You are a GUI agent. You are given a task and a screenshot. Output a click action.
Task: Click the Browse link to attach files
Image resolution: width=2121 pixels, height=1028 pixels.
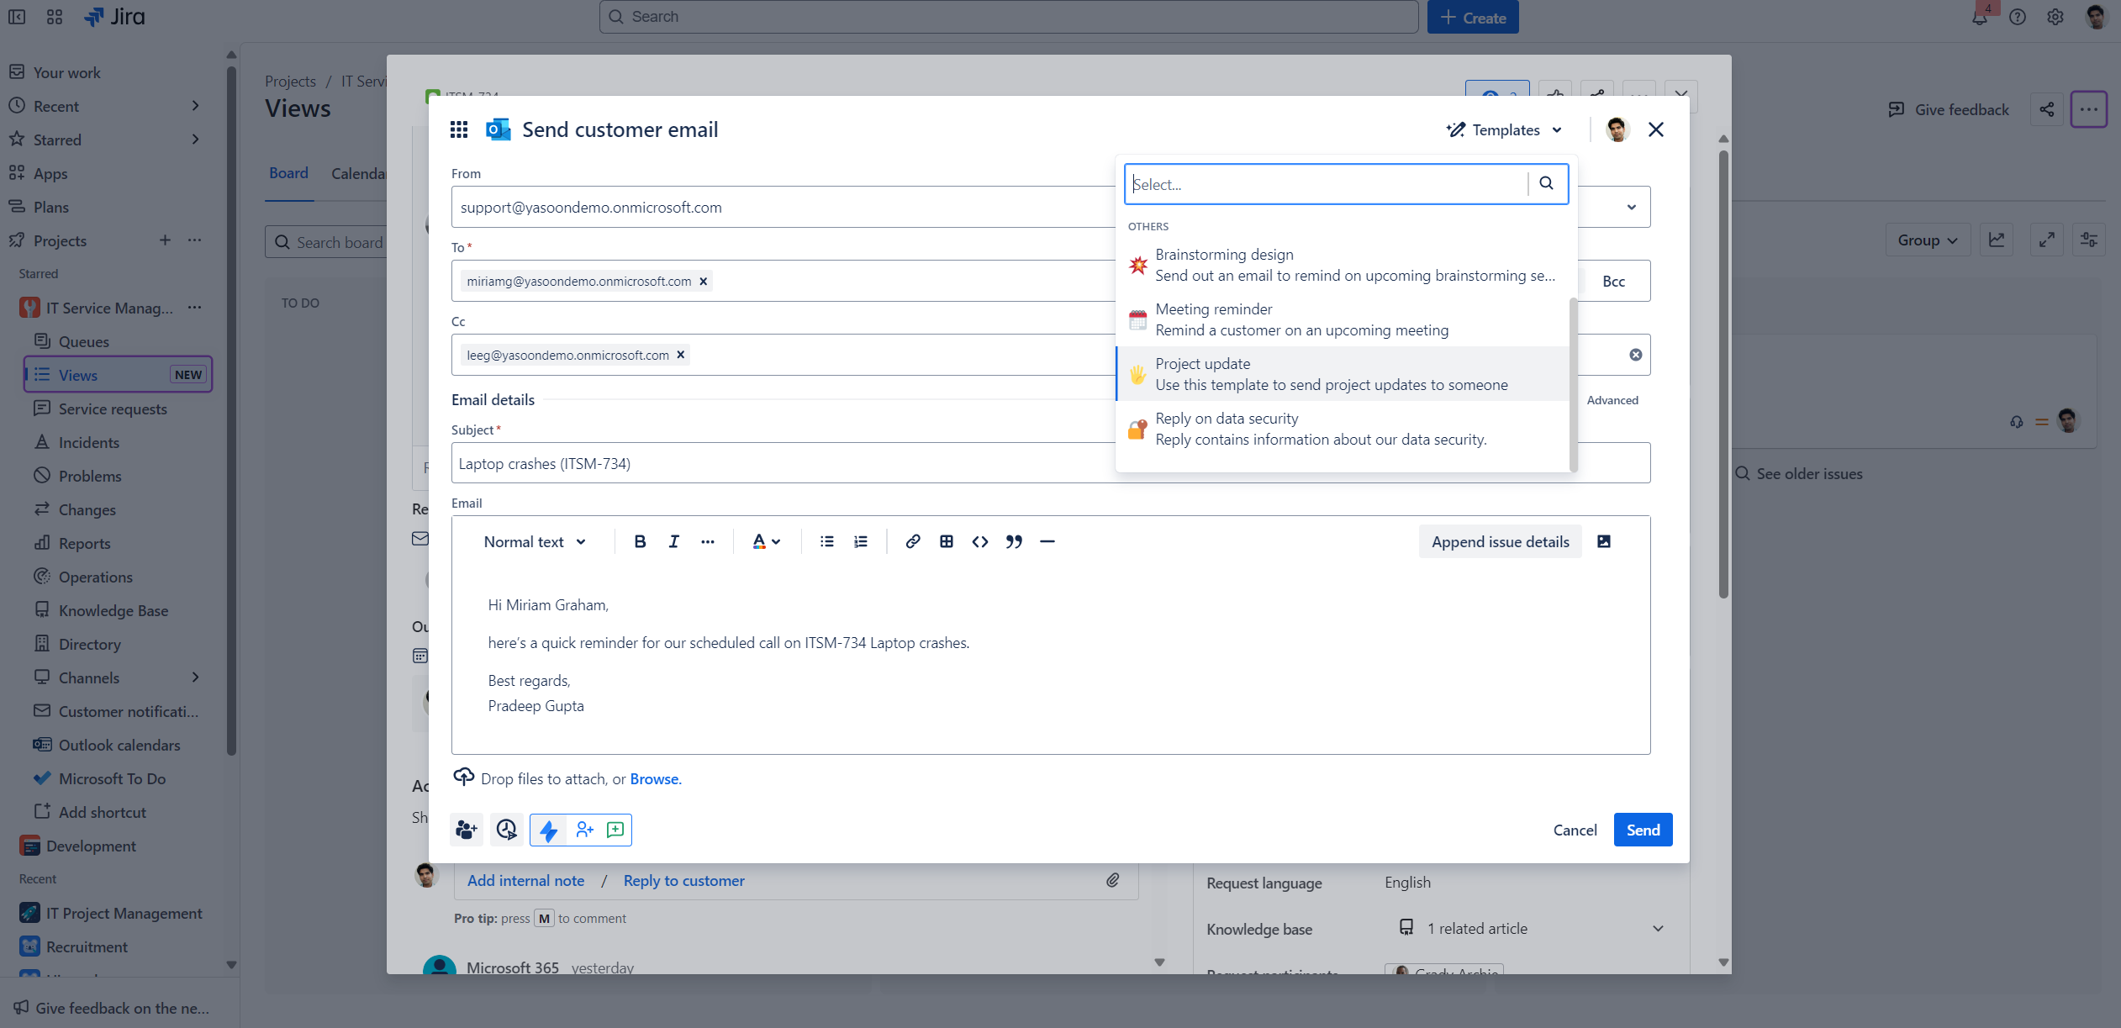pyautogui.click(x=655, y=779)
